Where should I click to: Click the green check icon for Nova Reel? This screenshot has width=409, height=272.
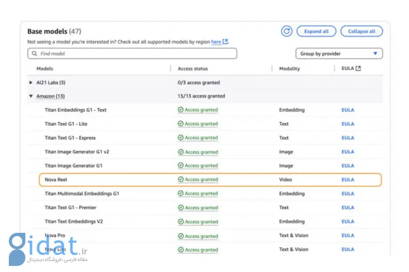pos(181,179)
